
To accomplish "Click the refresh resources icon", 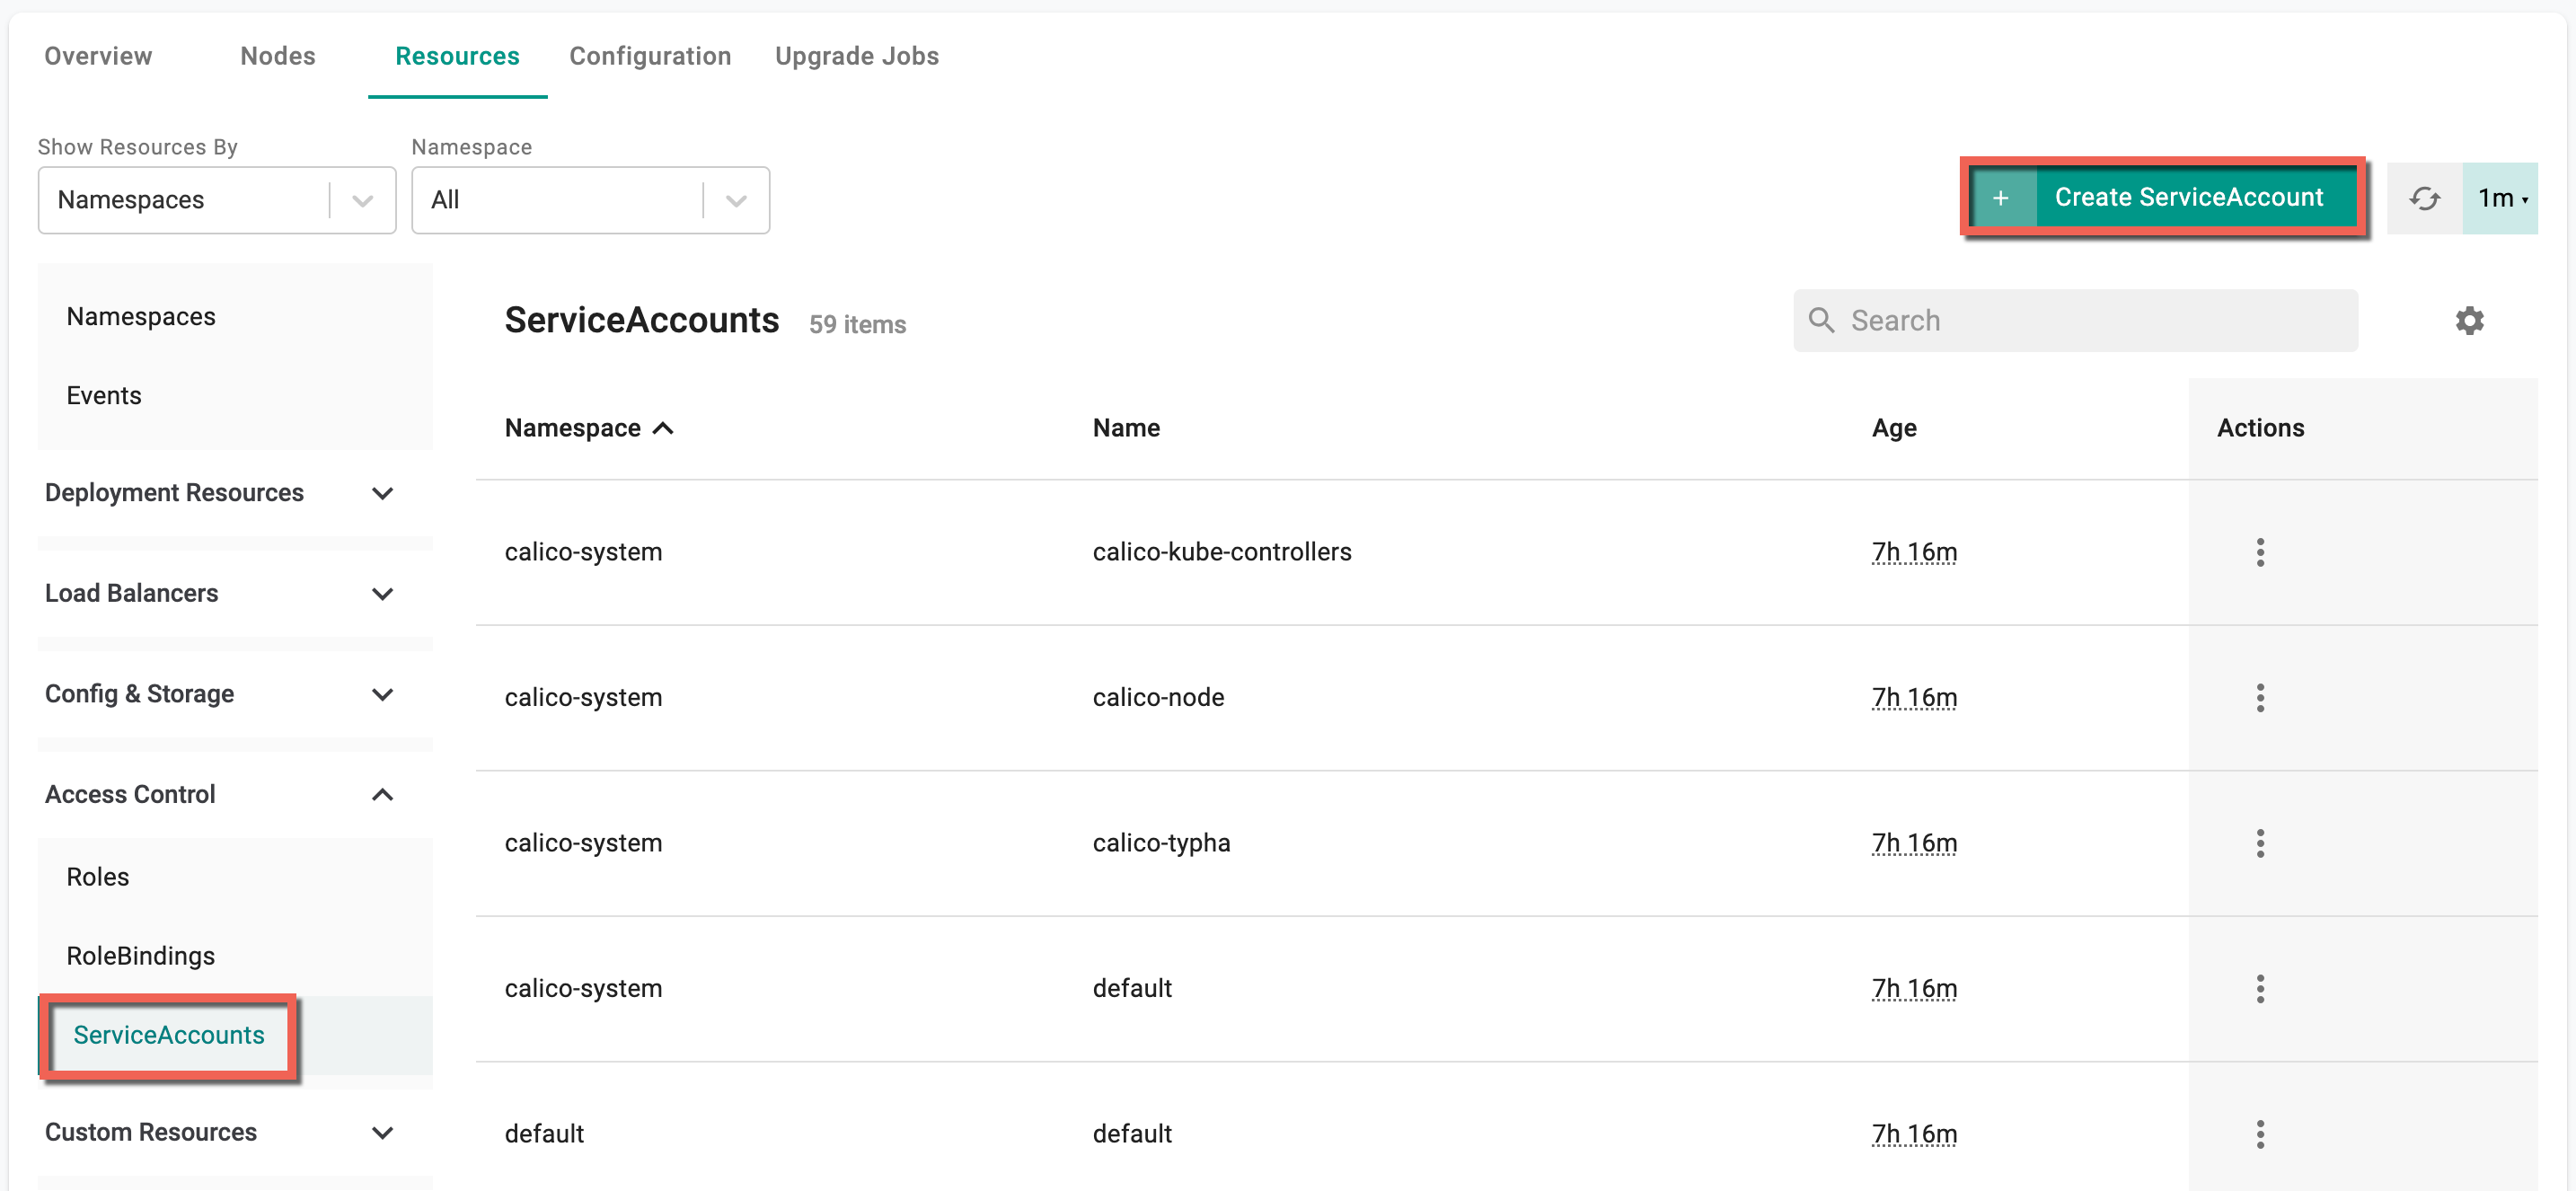I will pos(2424,198).
